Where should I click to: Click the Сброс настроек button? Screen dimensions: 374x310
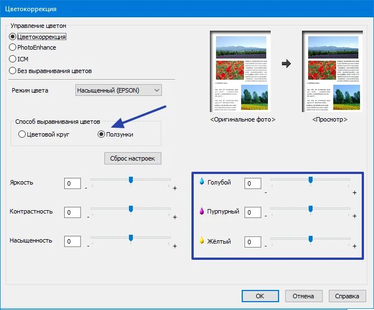[133, 158]
